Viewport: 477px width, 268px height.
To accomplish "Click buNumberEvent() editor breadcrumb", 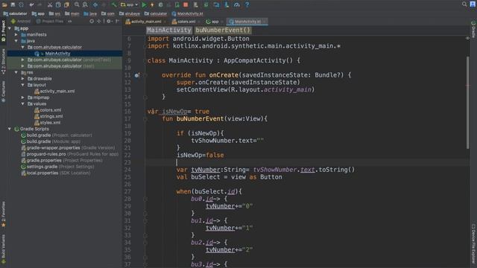I will click(223, 30).
